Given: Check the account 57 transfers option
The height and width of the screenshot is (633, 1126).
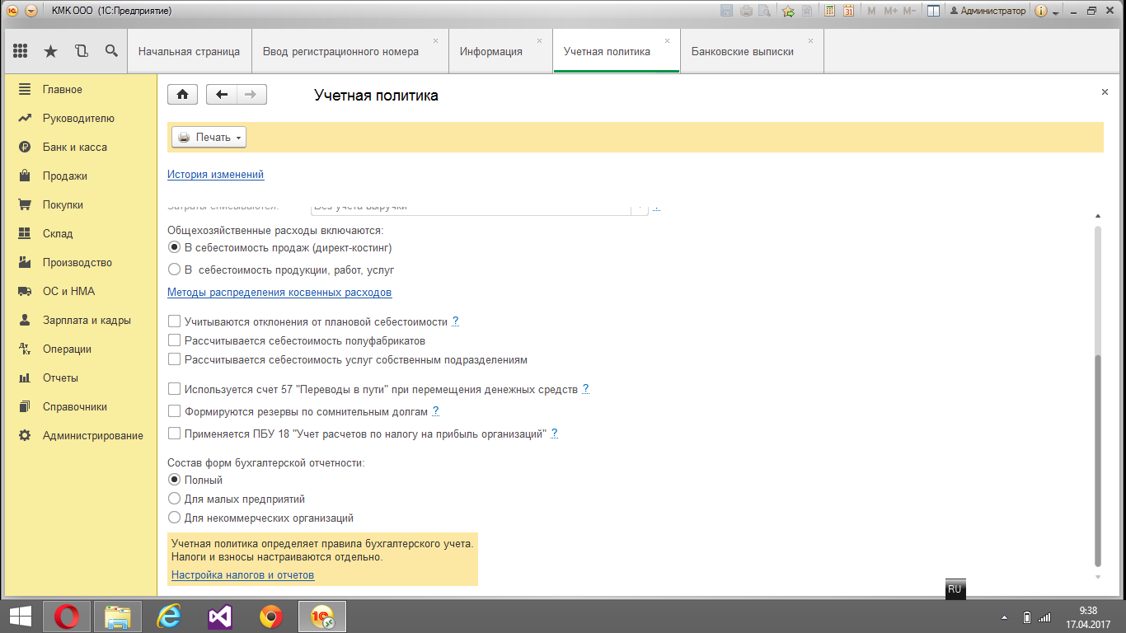Looking at the screenshot, I should (174, 389).
